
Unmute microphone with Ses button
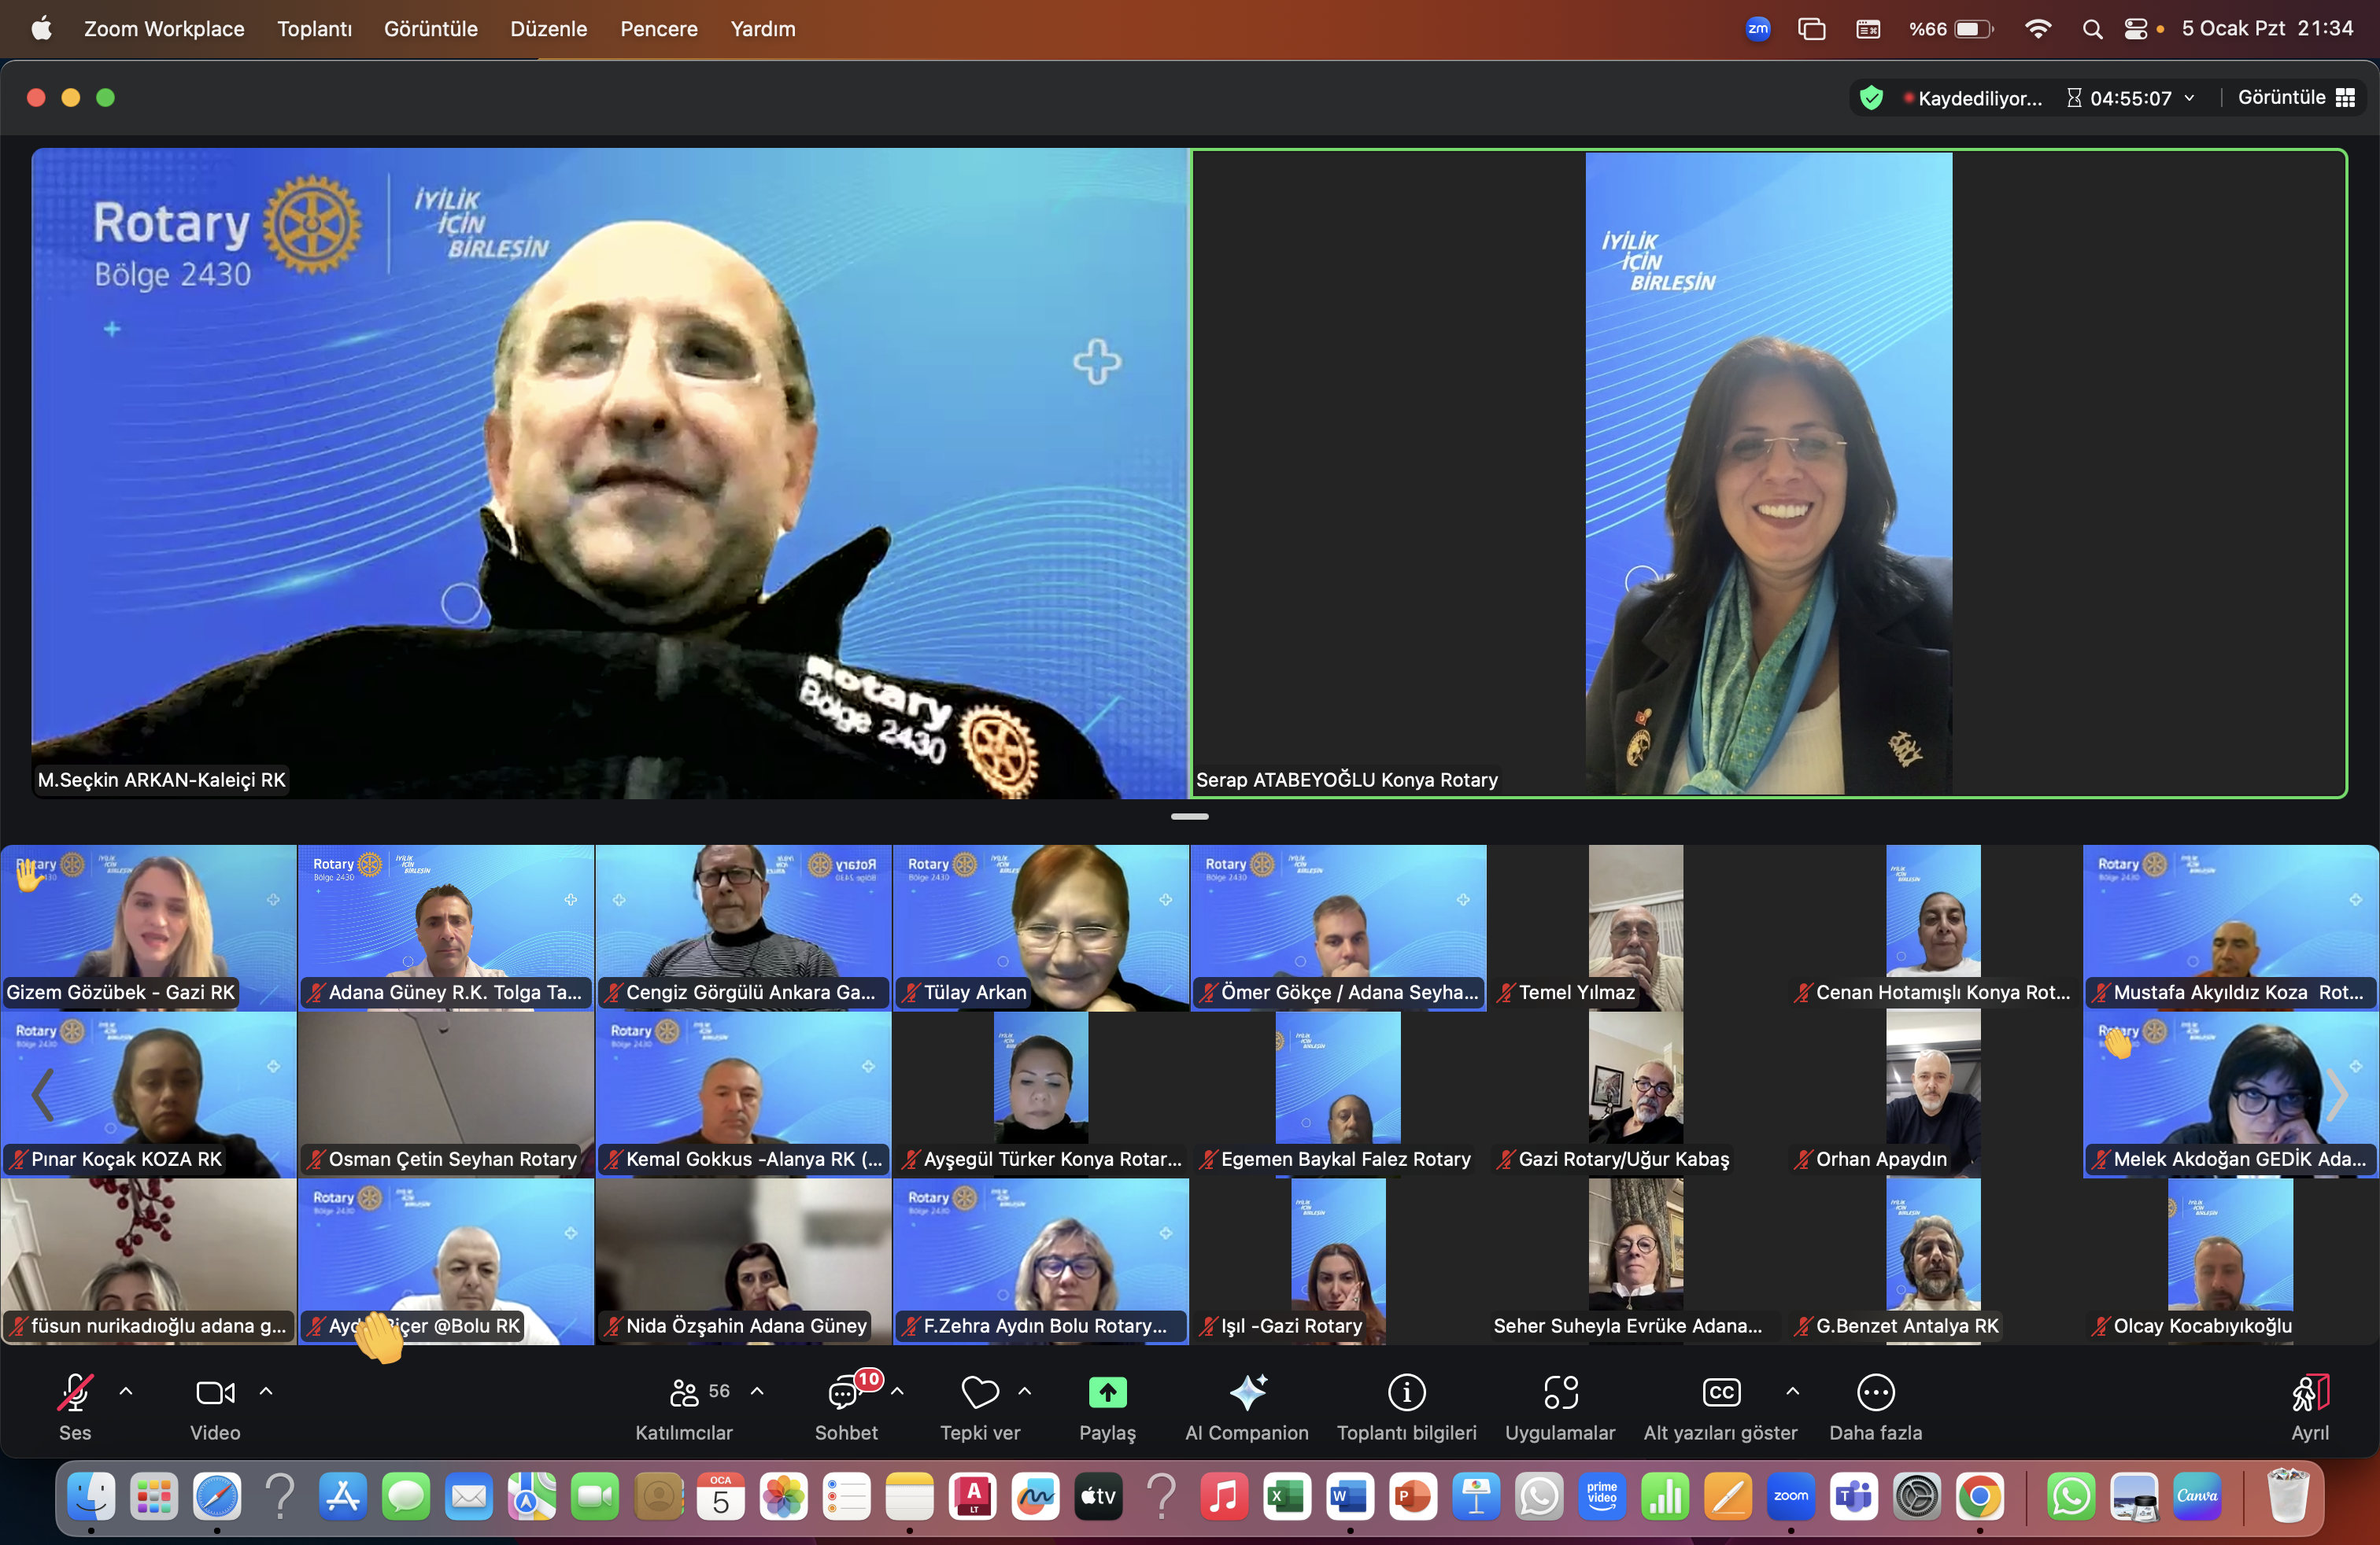[75, 1392]
